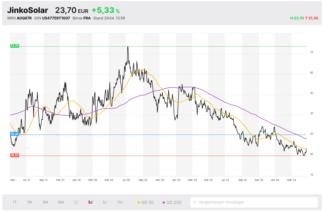Click the chart peak near Jul '22

(x=128, y=47)
